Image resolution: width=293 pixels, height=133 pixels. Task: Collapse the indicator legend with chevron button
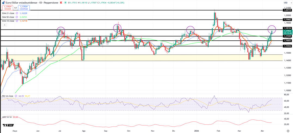coord(4,25)
